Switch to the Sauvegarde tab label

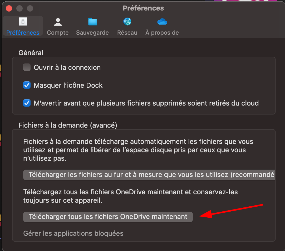coord(92,33)
